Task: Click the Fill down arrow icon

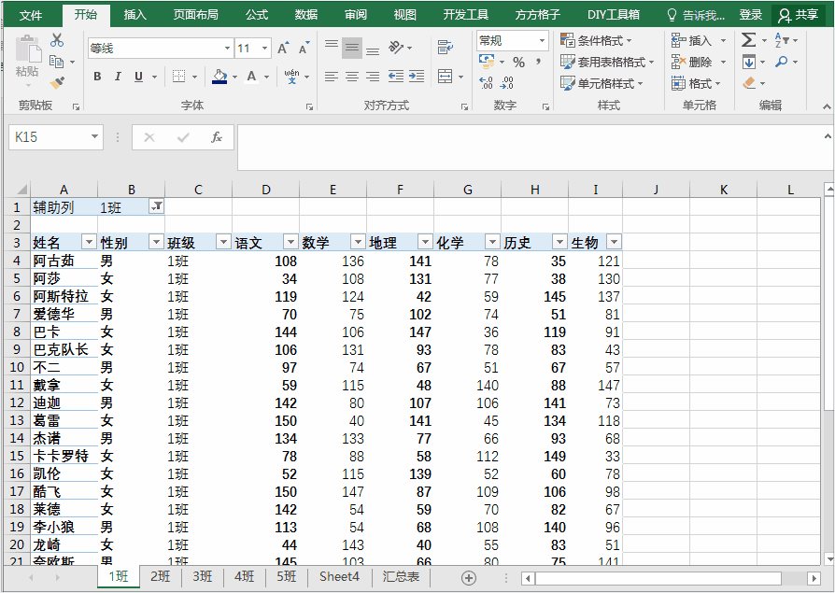Action: point(749,62)
